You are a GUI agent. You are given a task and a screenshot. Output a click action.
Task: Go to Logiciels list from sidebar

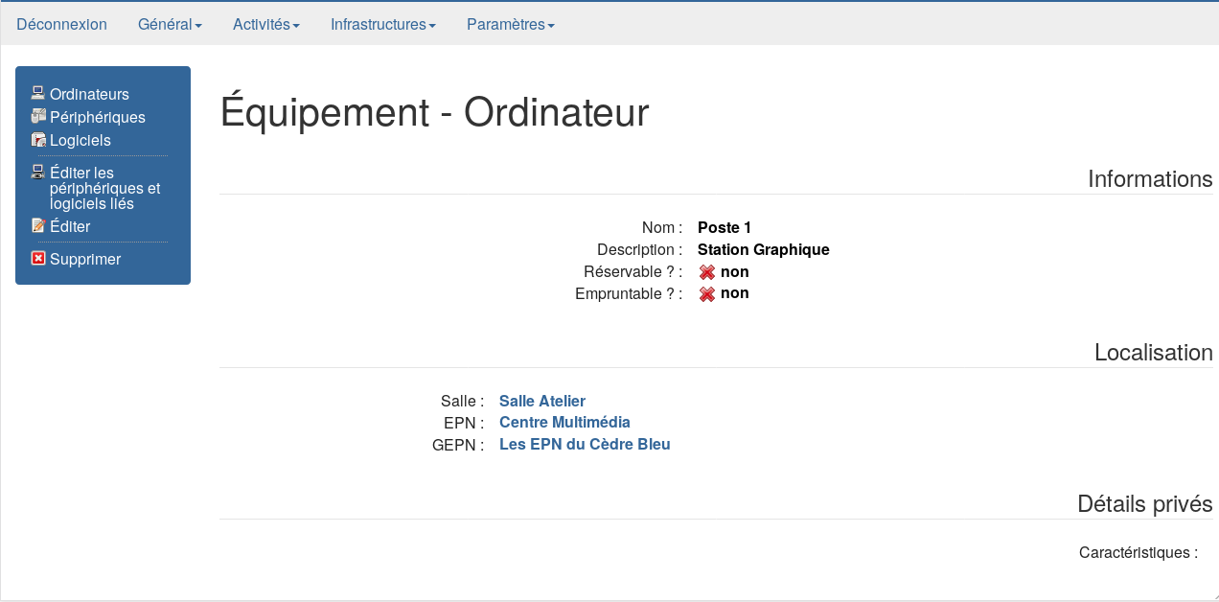click(80, 140)
